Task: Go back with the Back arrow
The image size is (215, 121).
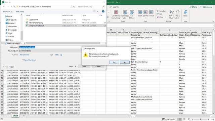Action: click(x=4, y=7)
